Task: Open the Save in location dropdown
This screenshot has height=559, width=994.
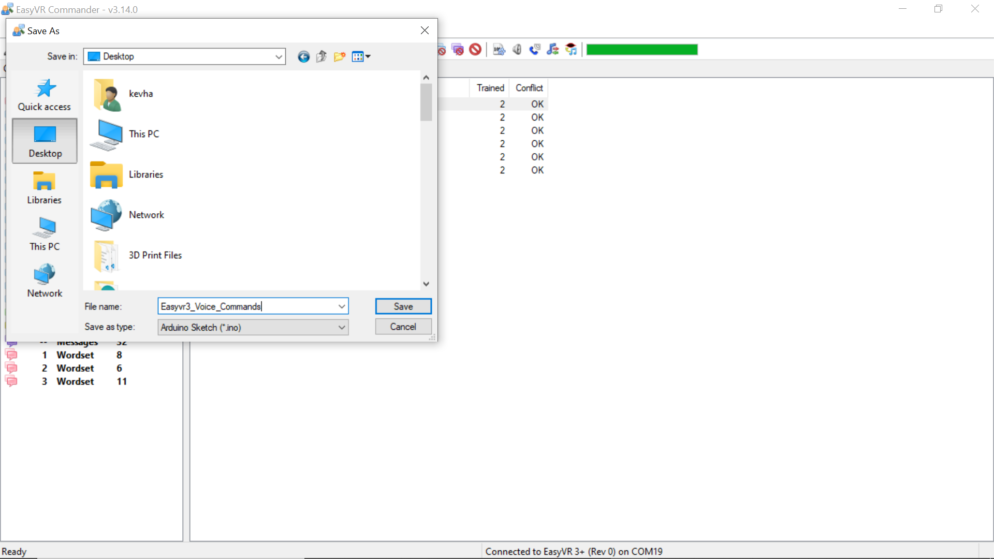Action: (x=279, y=56)
